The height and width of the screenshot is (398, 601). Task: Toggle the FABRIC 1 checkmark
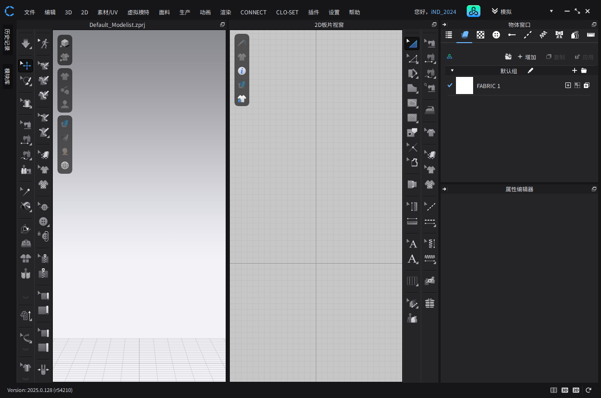pyautogui.click(x=449, y=86)
